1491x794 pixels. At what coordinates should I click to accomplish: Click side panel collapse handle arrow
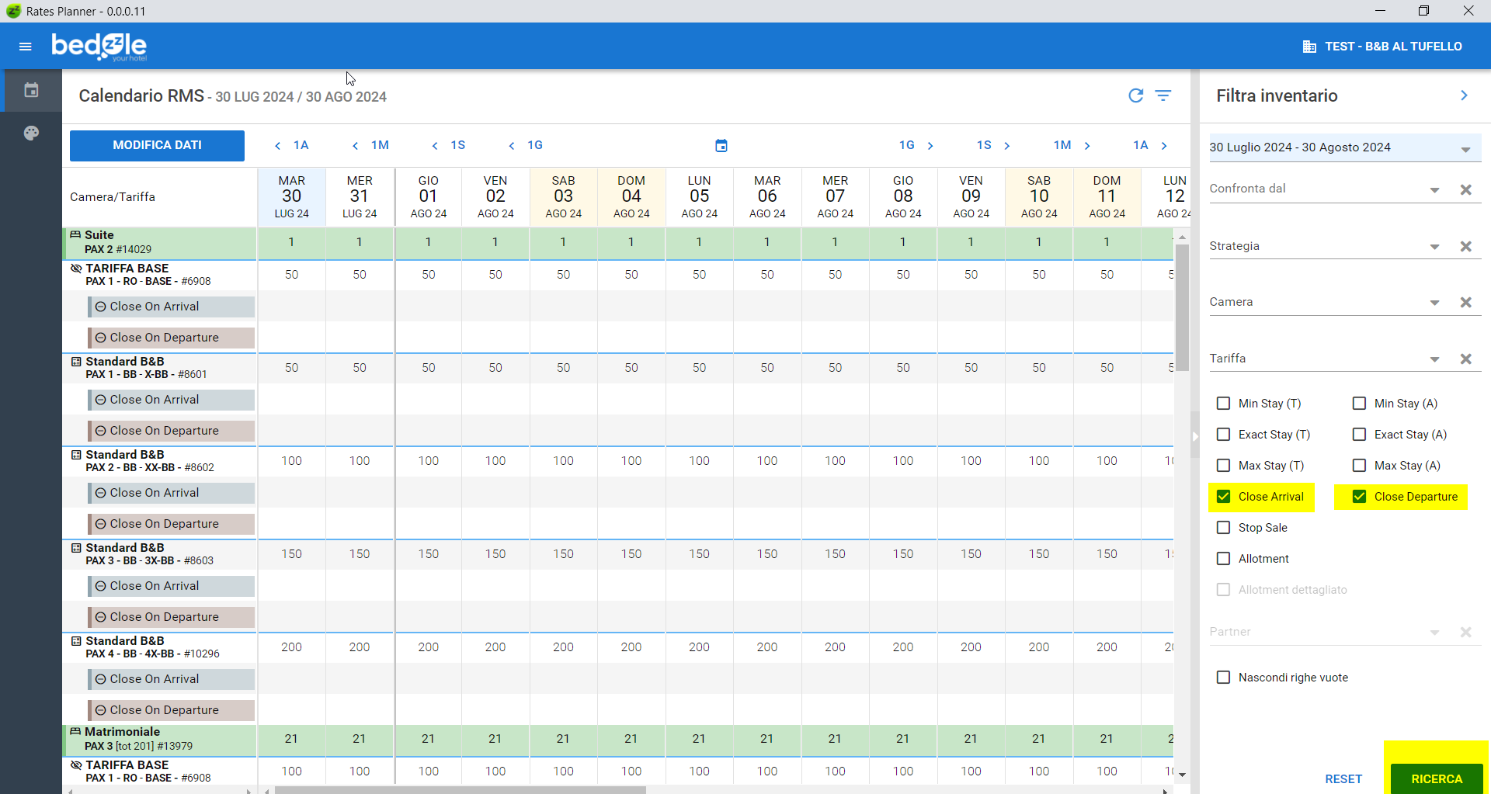(x=1195, y=436)
